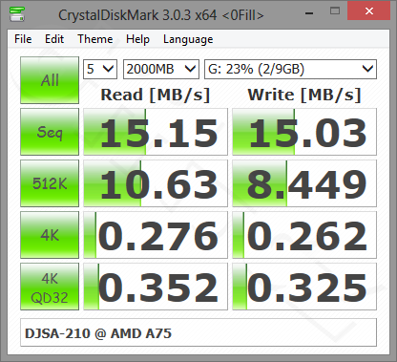This screenshot has height=362, width=397.
Task: Click the CrystalDiskMark app icon in title bar
Action: click(x=17, y=13)
